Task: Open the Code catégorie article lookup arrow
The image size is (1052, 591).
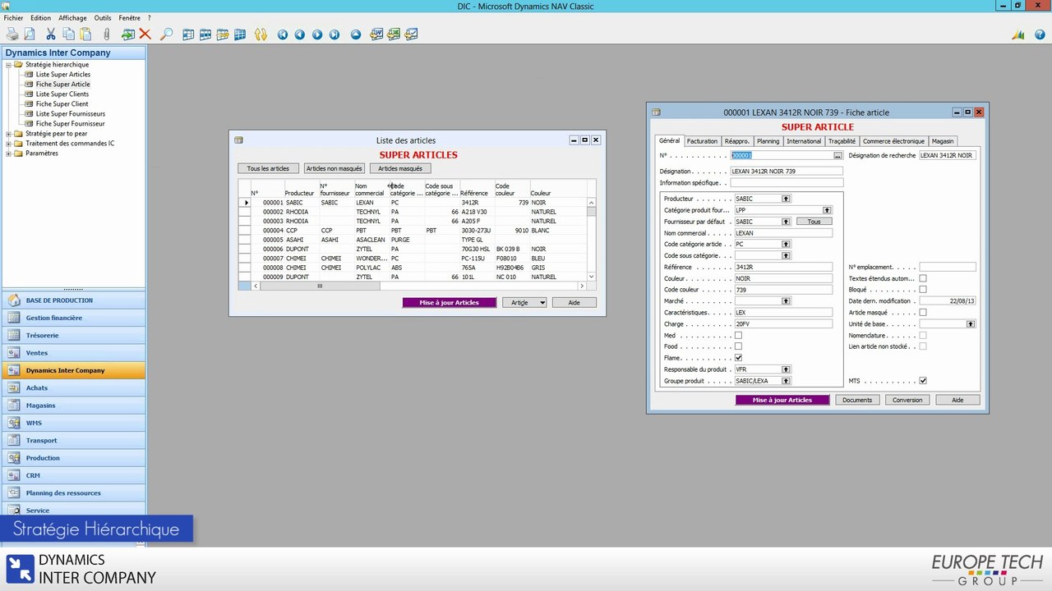Action: pos(786,244)
